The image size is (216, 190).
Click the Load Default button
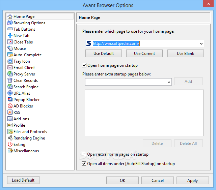click(23, 180)
